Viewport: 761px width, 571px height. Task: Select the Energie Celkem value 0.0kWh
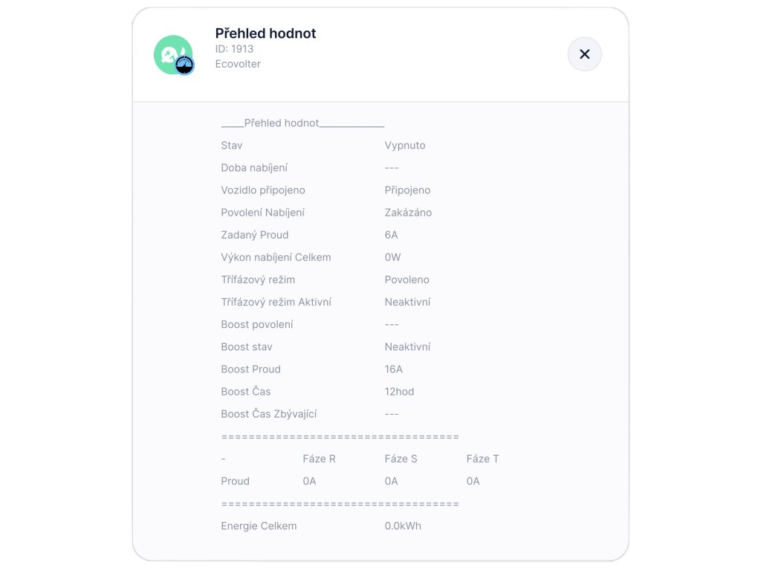point(403,526)
